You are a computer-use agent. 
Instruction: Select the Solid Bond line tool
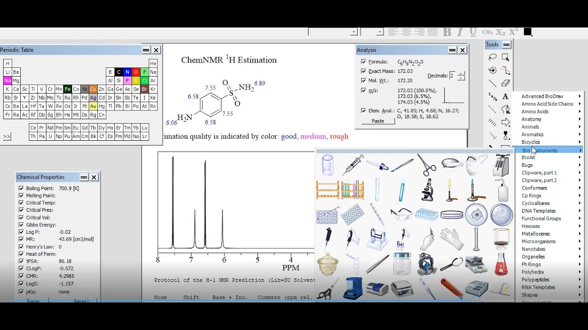click(492, 83)
